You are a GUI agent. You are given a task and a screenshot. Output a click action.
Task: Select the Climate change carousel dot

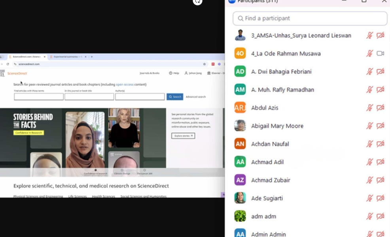coord(122,170)
